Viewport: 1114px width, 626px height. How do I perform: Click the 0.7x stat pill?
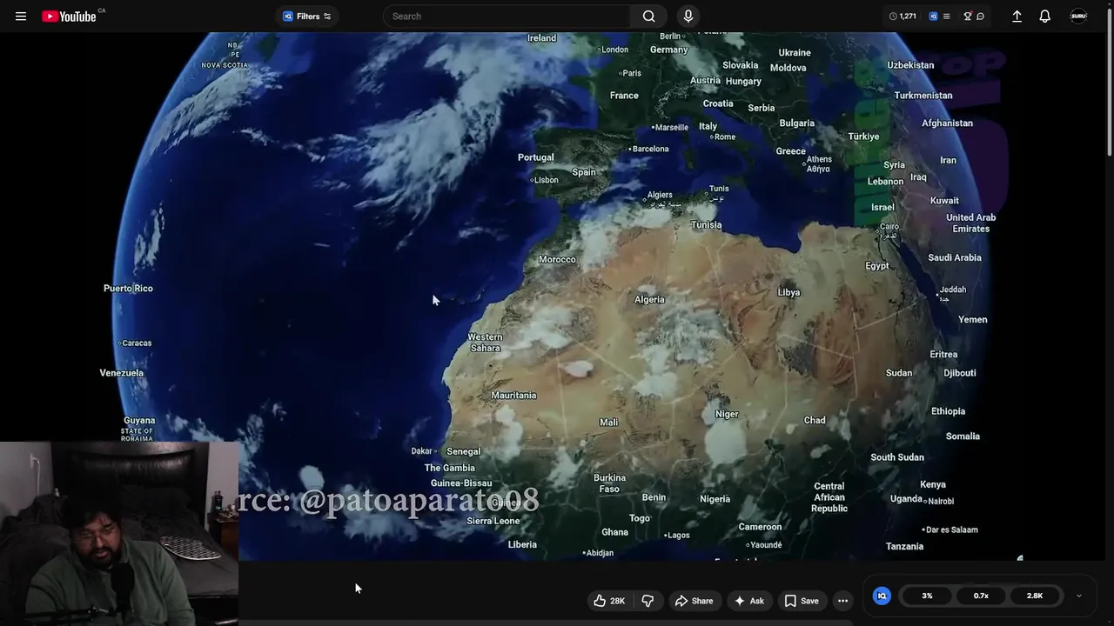[981, 596]
